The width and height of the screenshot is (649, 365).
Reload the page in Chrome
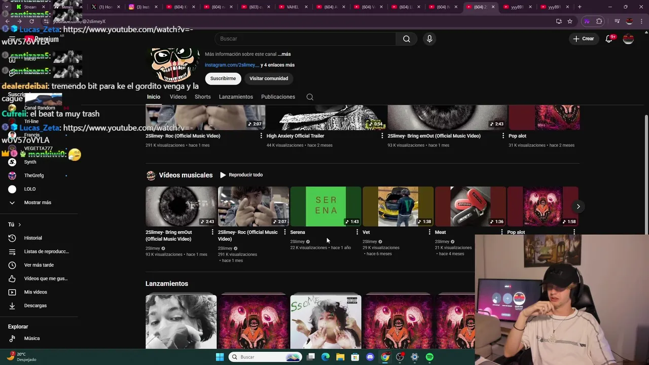[32, 21]
